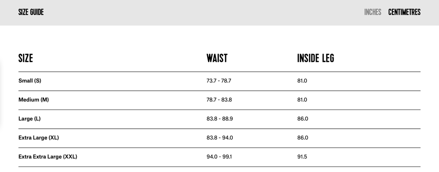Select the Centimetres unit option

coord(404,12)
